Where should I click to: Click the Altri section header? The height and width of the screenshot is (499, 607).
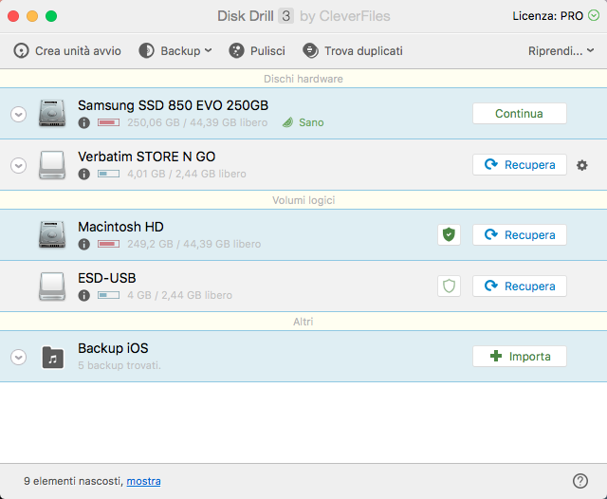click(x=303, y=322)
